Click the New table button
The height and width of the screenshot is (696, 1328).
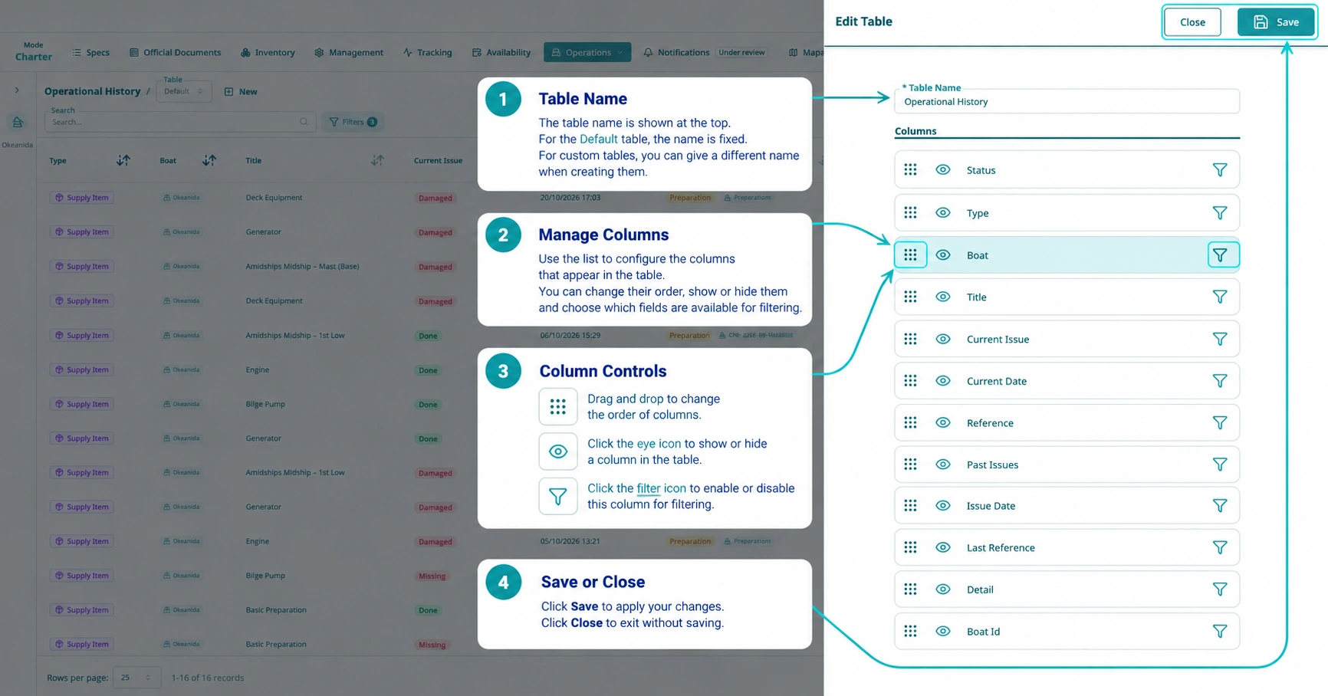tap(241, 91)
